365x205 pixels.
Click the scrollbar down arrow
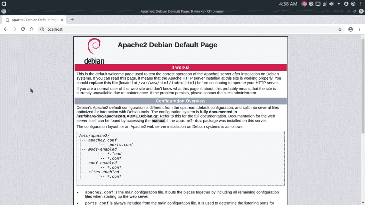pyautogui.click(x=363, y=203)
